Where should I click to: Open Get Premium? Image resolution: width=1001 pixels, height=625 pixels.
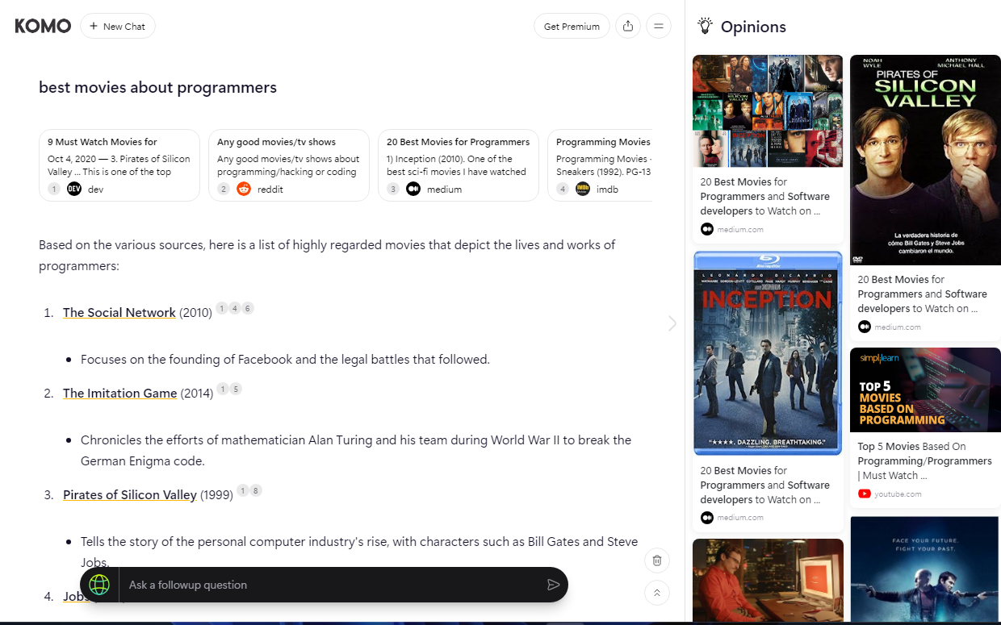tap(572, 26)
